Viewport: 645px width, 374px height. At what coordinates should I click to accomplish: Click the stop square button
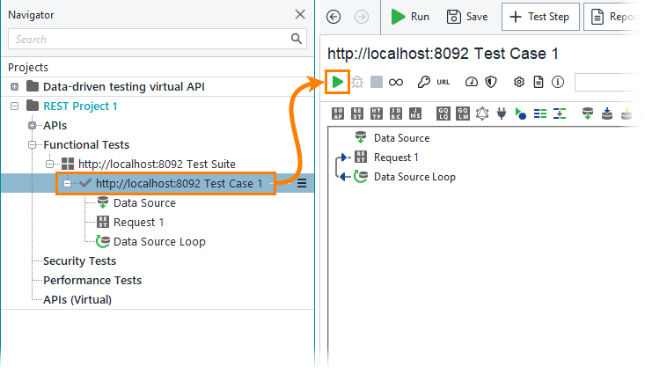377,82
